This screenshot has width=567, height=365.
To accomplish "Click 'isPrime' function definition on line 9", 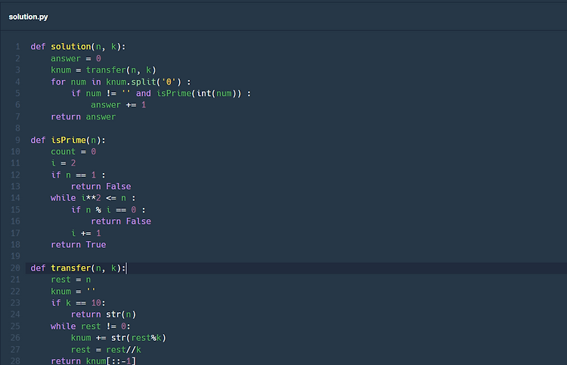I will point(68,140).
